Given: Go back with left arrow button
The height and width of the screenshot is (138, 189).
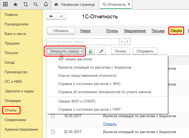Looking at the screenshot, I should click(x=51, y=16).
